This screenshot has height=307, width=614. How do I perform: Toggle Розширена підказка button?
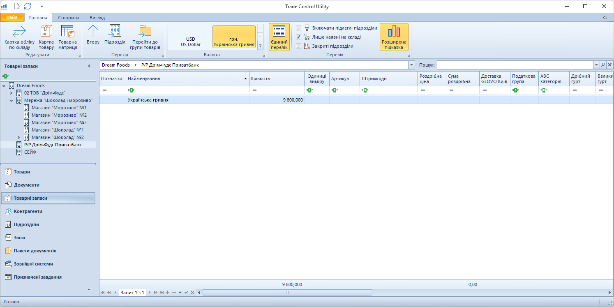[394, 37]
